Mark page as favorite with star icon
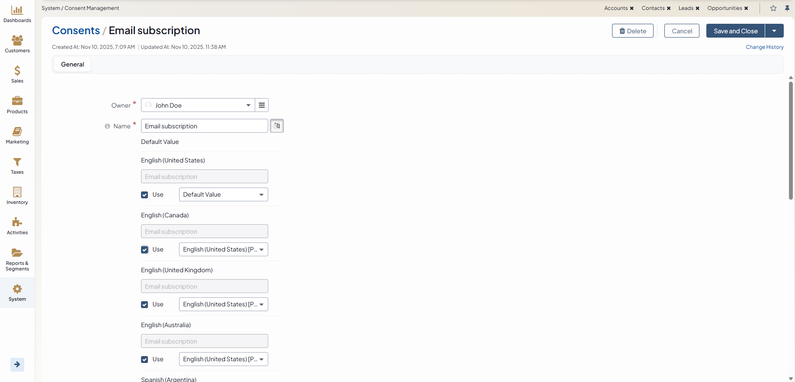Viewport: 795px width, 382px height. pyautogui.click(x=773, y=8)
